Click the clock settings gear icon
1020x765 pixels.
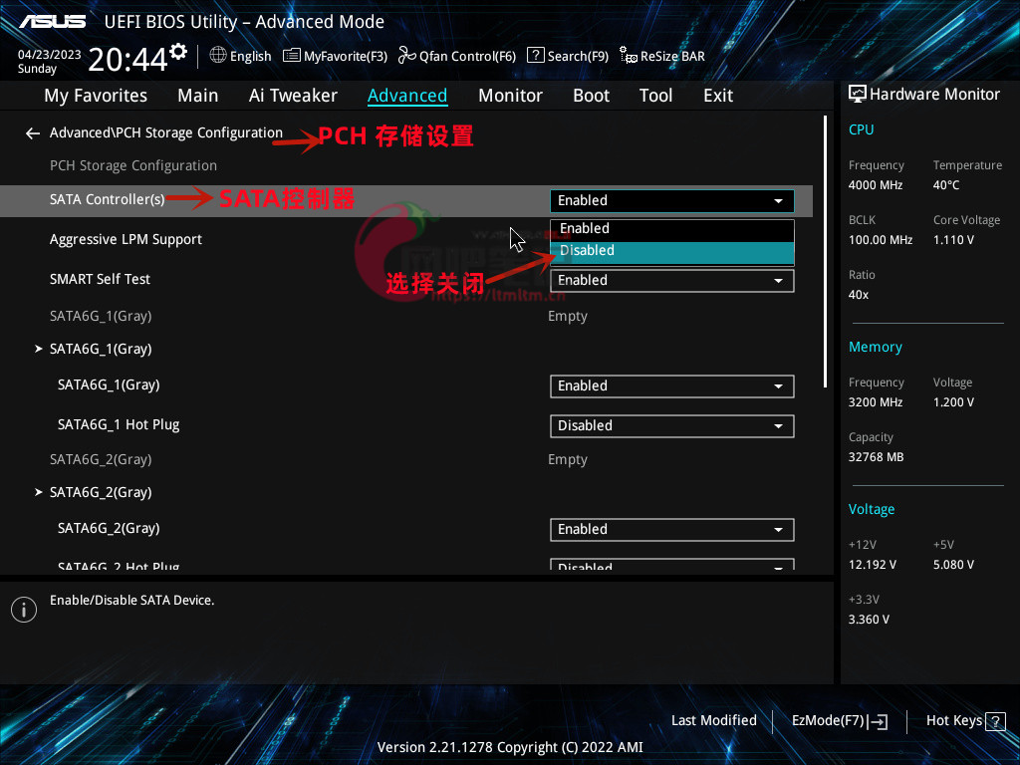(x=178, y=52)
